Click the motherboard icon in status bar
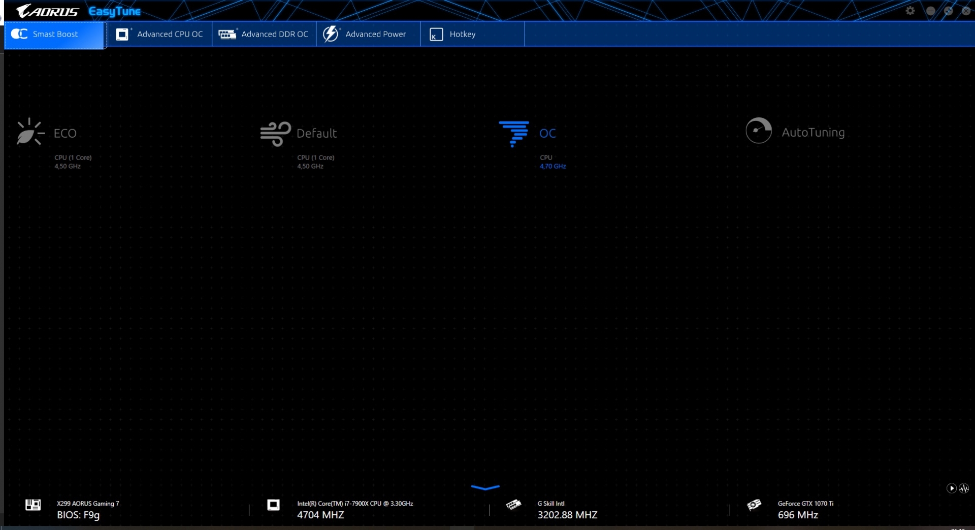 [33, 505]
